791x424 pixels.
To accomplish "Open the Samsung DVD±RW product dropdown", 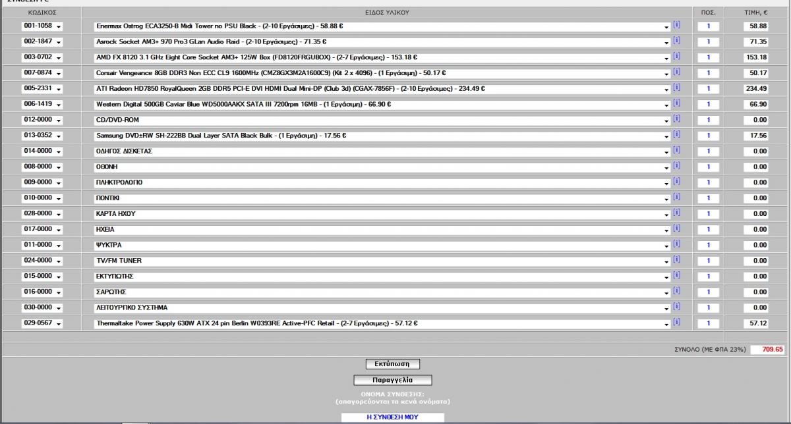I will click(x=382, y=136).
